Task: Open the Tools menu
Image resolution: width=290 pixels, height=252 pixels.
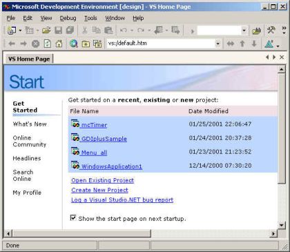Action: pos(90,18)
